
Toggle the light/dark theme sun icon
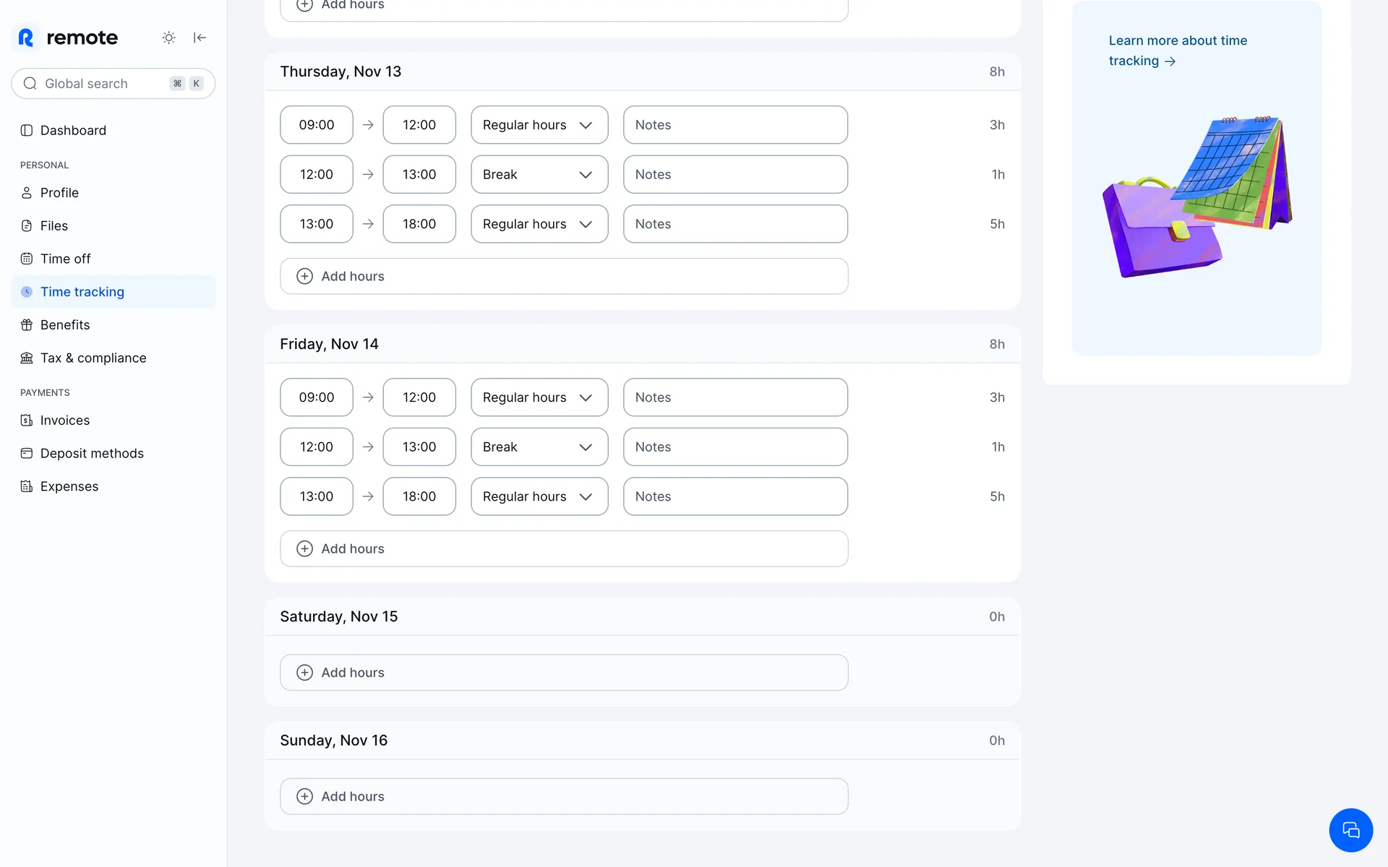168,38
